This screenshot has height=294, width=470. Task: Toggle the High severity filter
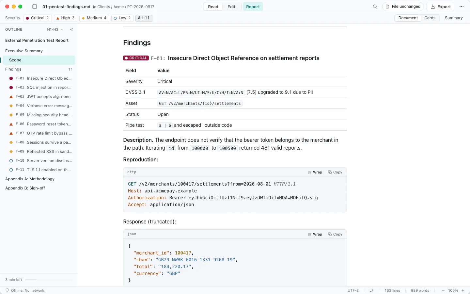[66, 18]
